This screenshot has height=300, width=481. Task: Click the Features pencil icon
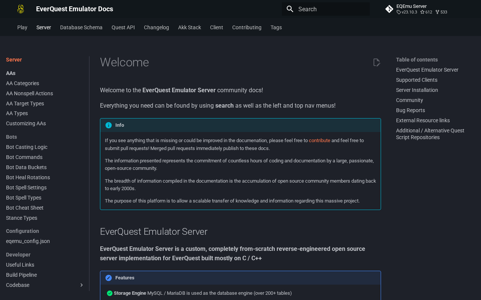click(x=109, y=278)
